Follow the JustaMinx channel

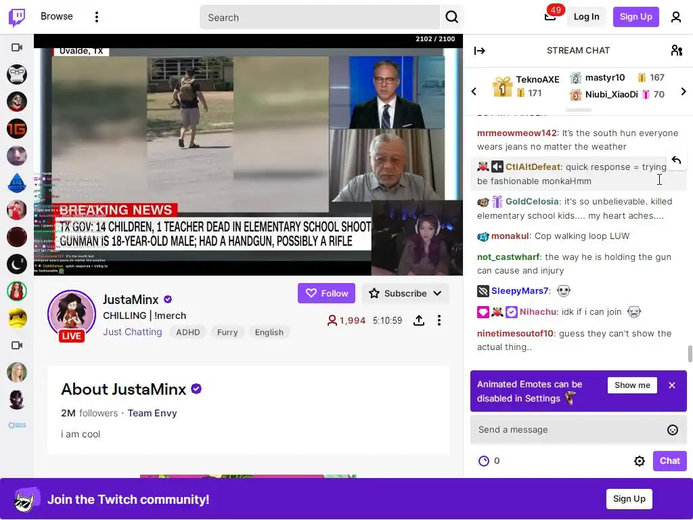[x=326, y=294]
